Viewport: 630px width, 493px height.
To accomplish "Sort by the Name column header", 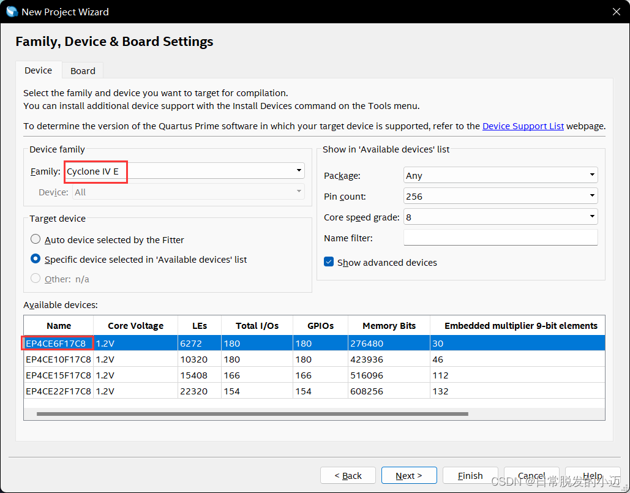I will coord(59,326).
